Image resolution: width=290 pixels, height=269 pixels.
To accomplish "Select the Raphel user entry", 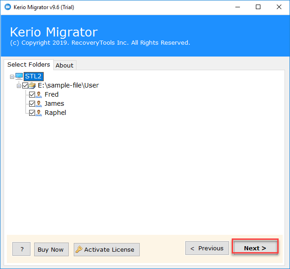I will pos(55,113).
